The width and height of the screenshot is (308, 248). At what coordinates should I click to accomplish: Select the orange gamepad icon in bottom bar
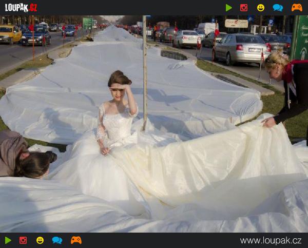pyautogui.click(x=76, y=240)
